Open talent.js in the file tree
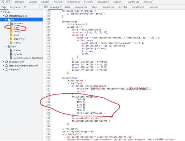 (18, 43)
